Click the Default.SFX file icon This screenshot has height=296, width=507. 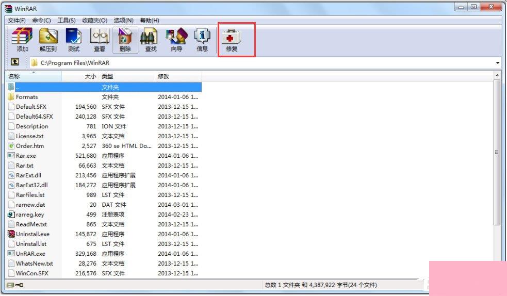click(x=11, y=107)
